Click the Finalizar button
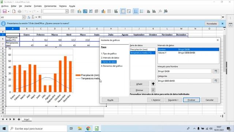This screenshot has width=234, height=132. pos(191,100)
